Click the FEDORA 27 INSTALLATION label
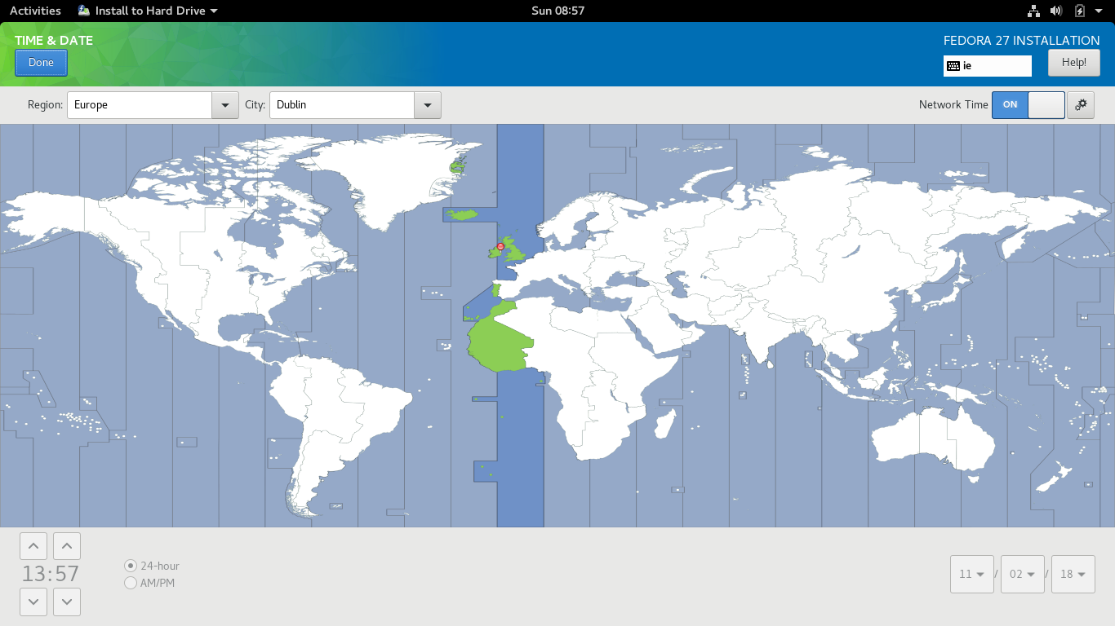This screenshot has width=1115, height=626. point(1021,40)
